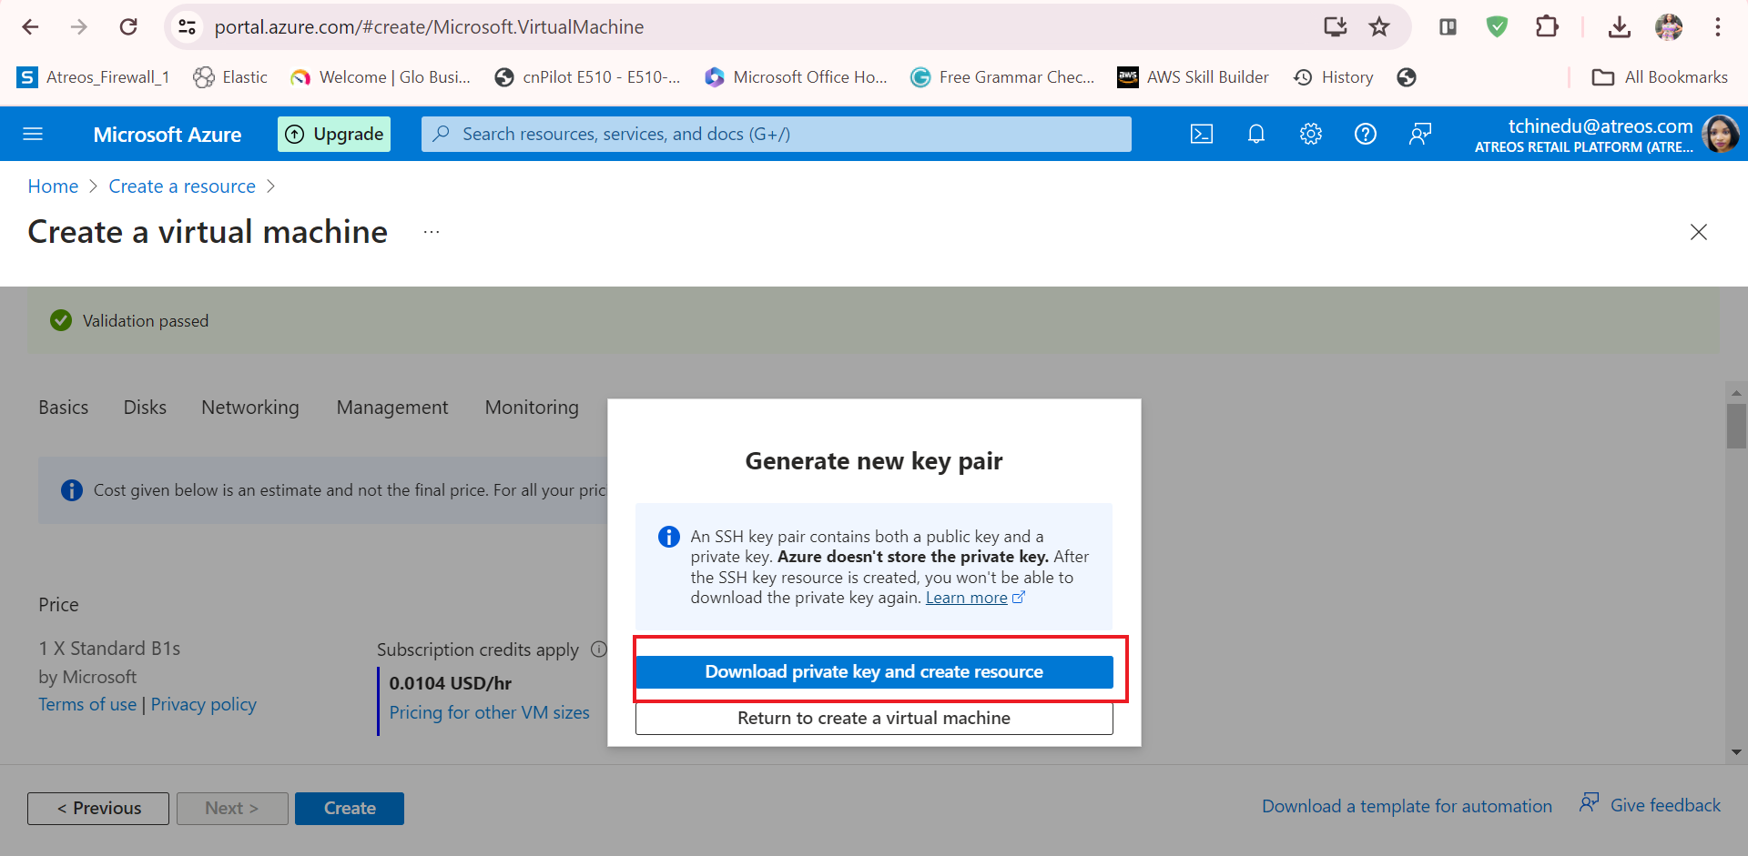The image size is (1748, 856).
Task: Open the Elastic bookmark
Action: point(230,77)
